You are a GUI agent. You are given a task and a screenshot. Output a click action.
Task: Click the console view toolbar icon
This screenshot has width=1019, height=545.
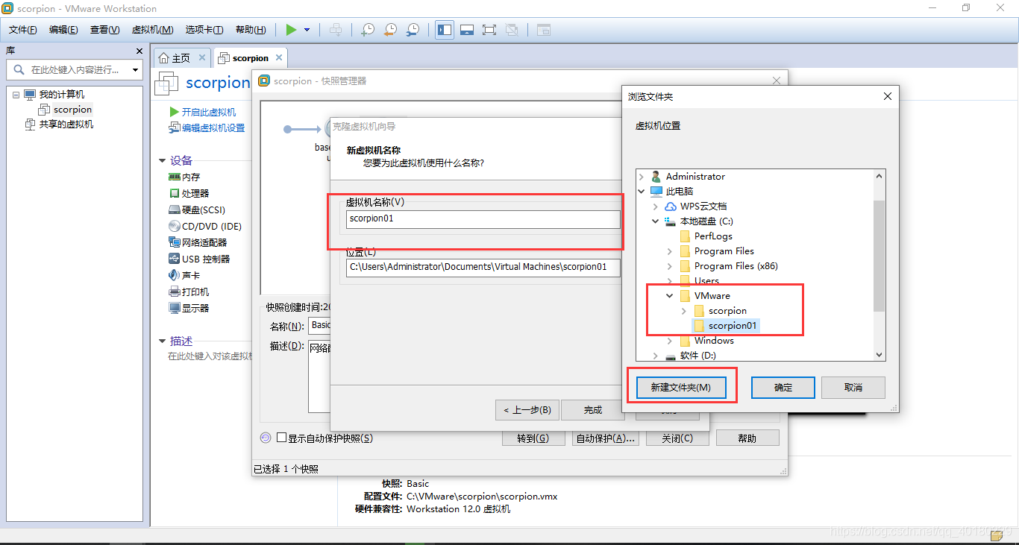point(544,30)
